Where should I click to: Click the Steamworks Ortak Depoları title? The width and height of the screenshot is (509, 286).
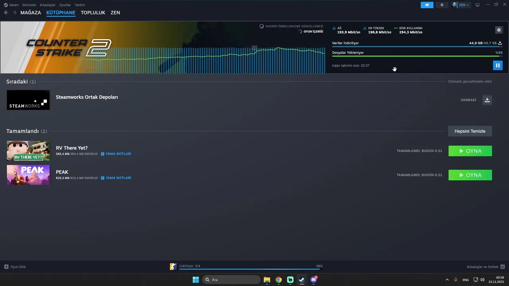pyautogui.click(x=87, y=97)
